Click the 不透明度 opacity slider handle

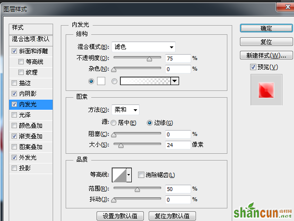(x=150, y=59)
